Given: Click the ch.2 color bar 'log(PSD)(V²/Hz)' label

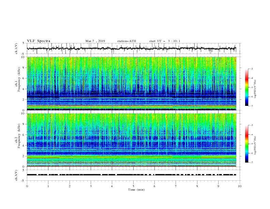Looking at the screenshot, I should pos(255,146).
